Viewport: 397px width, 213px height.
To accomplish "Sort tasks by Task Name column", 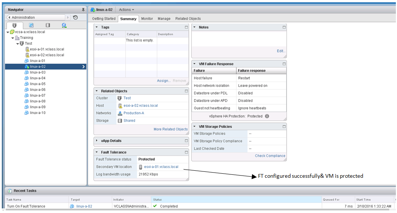I will click(36, 200).
